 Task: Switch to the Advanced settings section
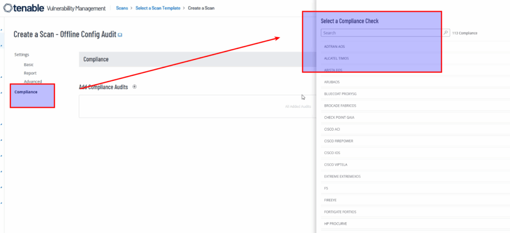(33, 81)
